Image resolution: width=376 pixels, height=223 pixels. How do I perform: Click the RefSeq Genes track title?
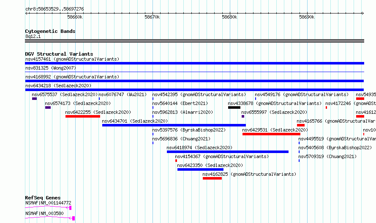(43, 198)
